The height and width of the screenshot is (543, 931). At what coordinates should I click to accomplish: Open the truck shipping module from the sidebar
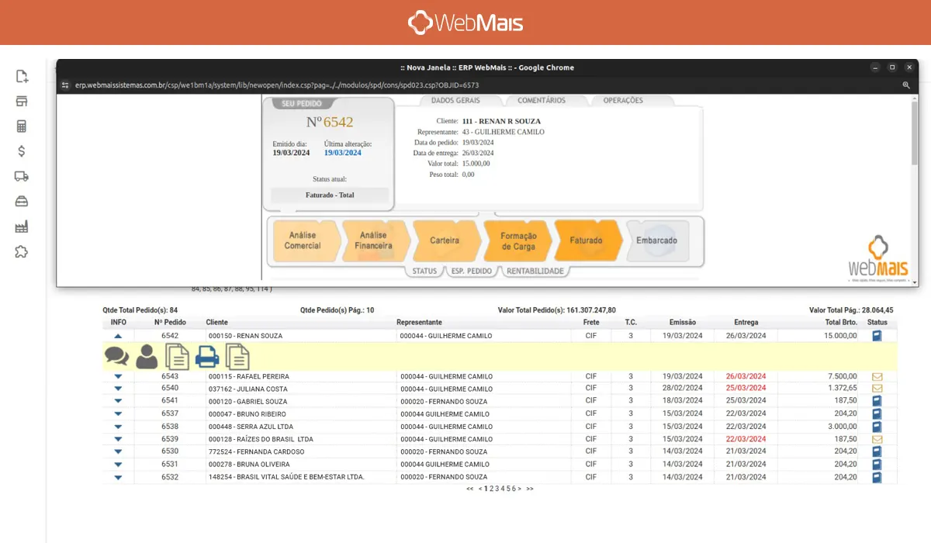[20, 175]
